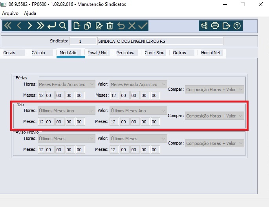Open help question mark icon
Image resolution: width=269 pixels, height=207 pixels.
tap(237, 26)
